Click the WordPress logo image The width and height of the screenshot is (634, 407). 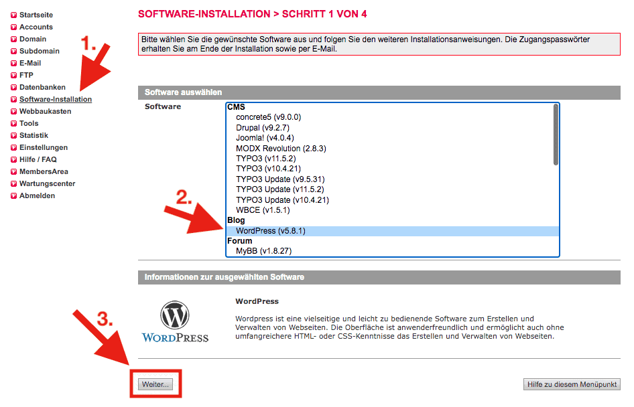[175, 322]
